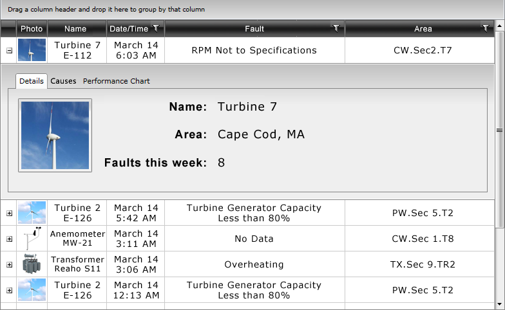Expand the Turbine 2 5:42 AM row
The width and height of the screenshot is (505, 310).
(x=9, y=214)
